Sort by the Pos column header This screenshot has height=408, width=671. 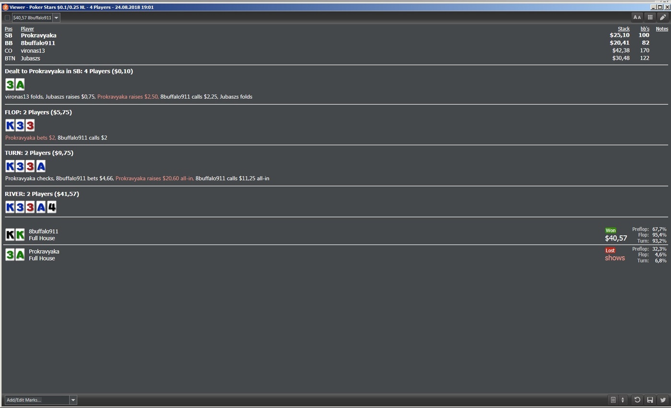point(9,29)
